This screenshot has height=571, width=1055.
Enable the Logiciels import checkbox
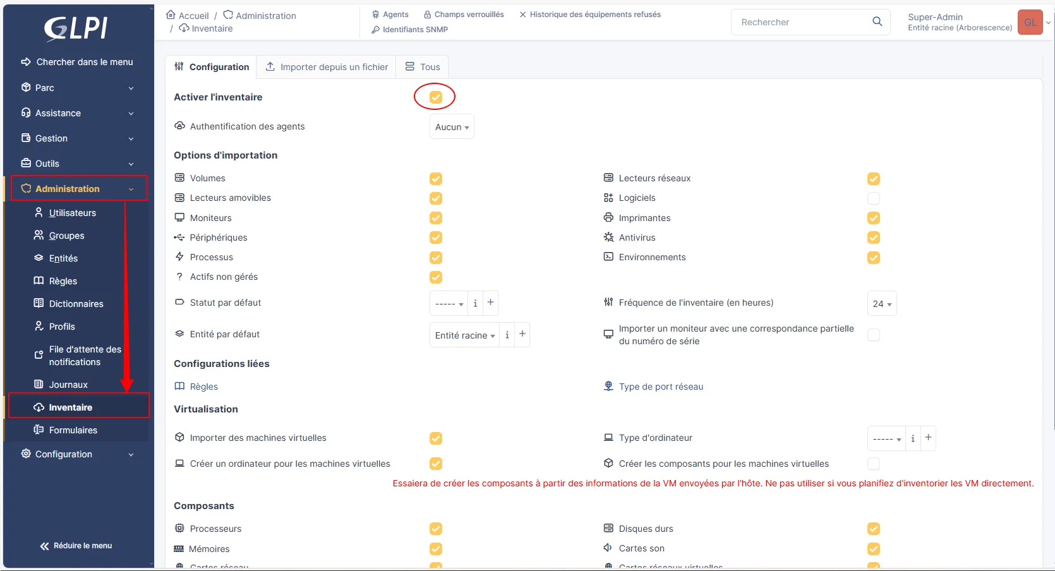click(x=874, y=198)
